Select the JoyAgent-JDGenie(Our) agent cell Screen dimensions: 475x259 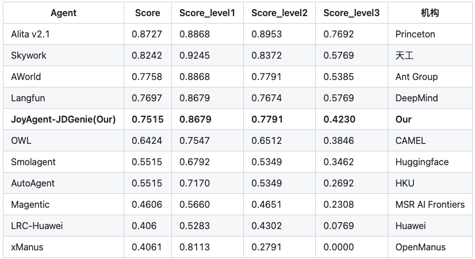click(x=63, y=119)
